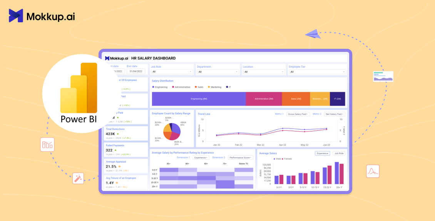Click the orange dot next to 1.4Y
435x221 pixels.
tap(117, 183)
